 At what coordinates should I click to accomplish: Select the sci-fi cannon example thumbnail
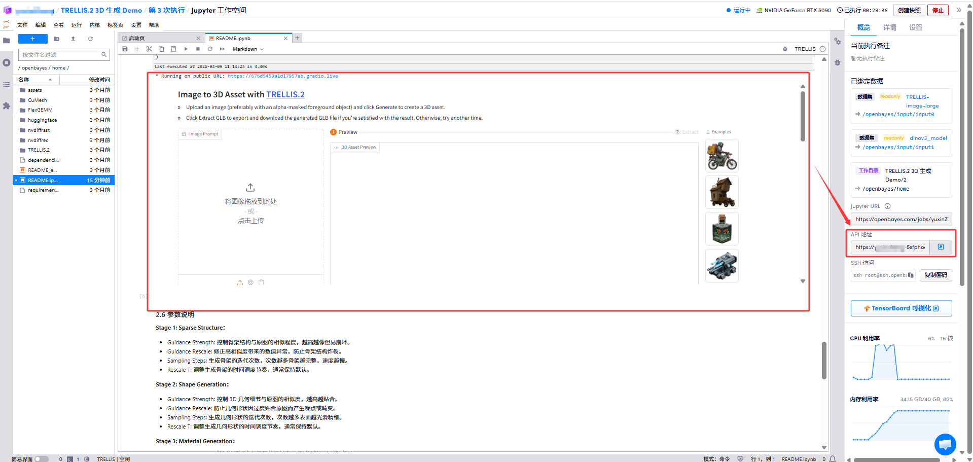click(x=722, y=266)
